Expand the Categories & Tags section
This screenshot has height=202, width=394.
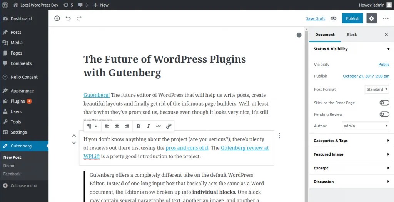click(352, 141)
